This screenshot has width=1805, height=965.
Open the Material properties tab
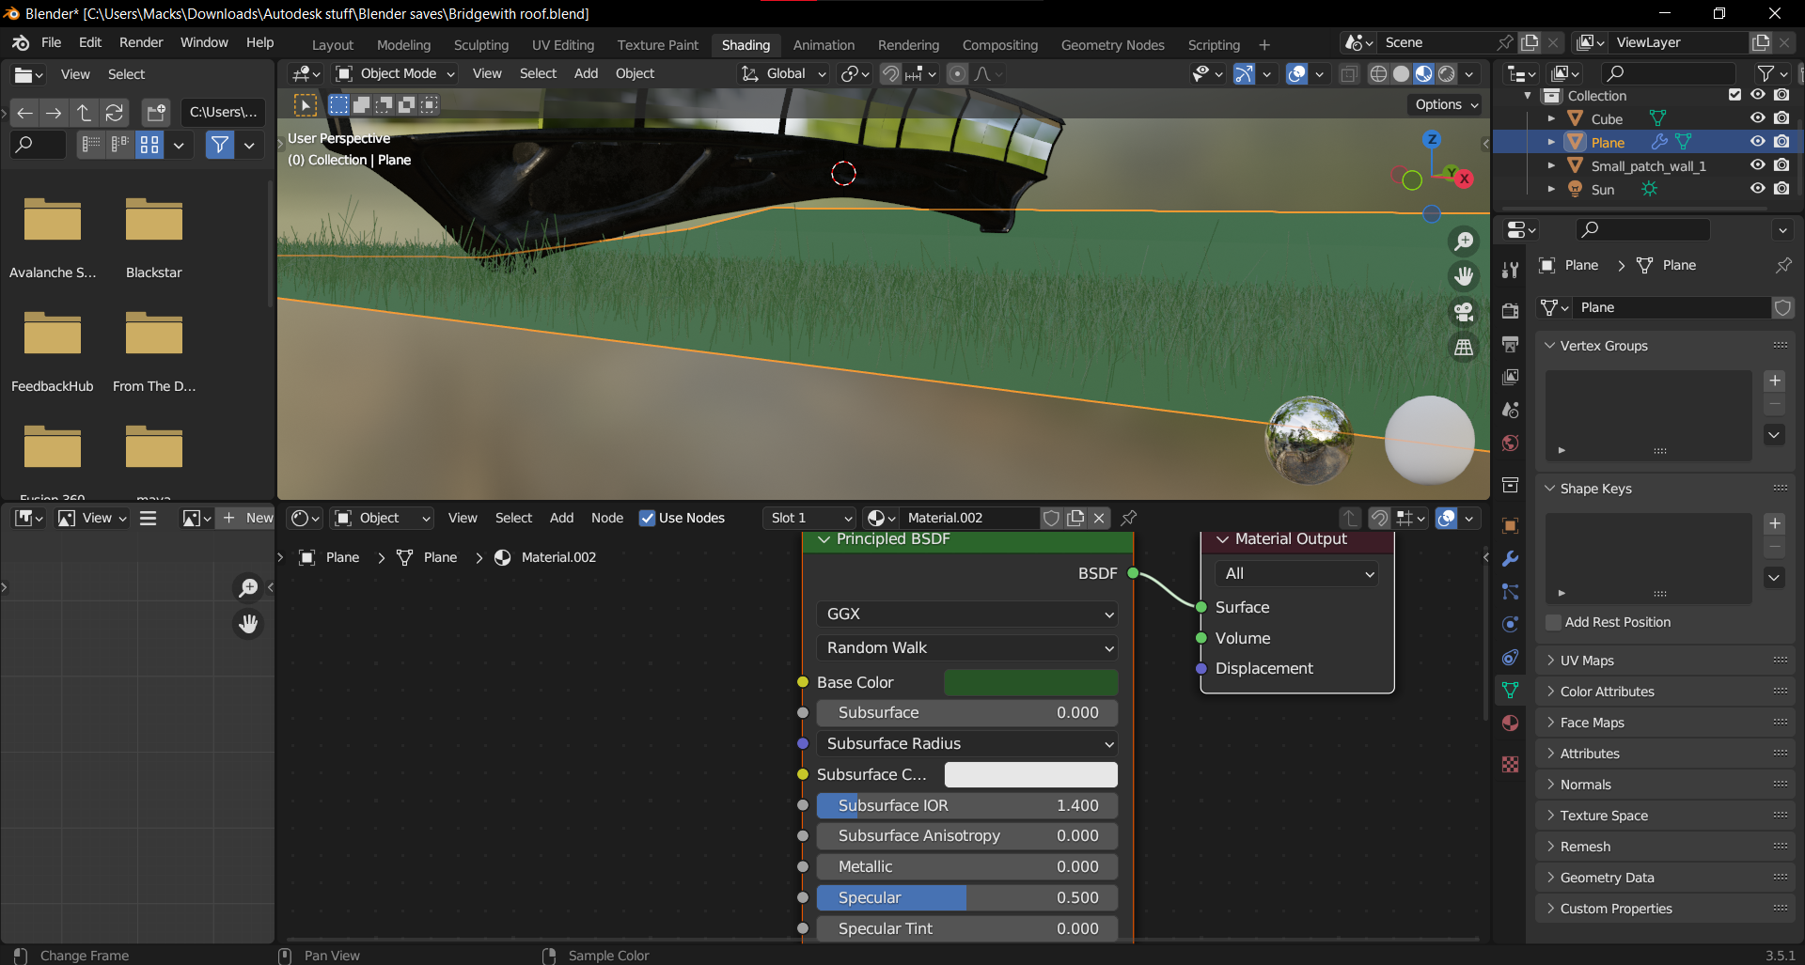tap(1511, 724)
